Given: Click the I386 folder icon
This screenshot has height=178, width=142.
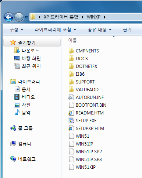Looking at the screenshot, I should click(71, 74).
